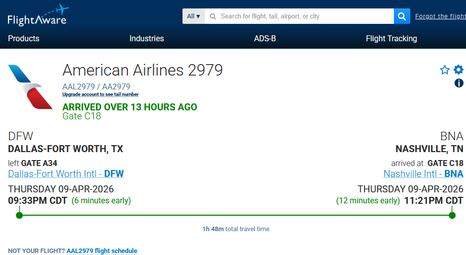Viewport: 466px width, 255px height.
Task: Click the departure dot on flight progress bar
Action: click(19, 215)
